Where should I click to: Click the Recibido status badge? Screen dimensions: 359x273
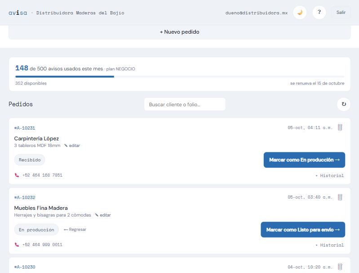(30, 160)
